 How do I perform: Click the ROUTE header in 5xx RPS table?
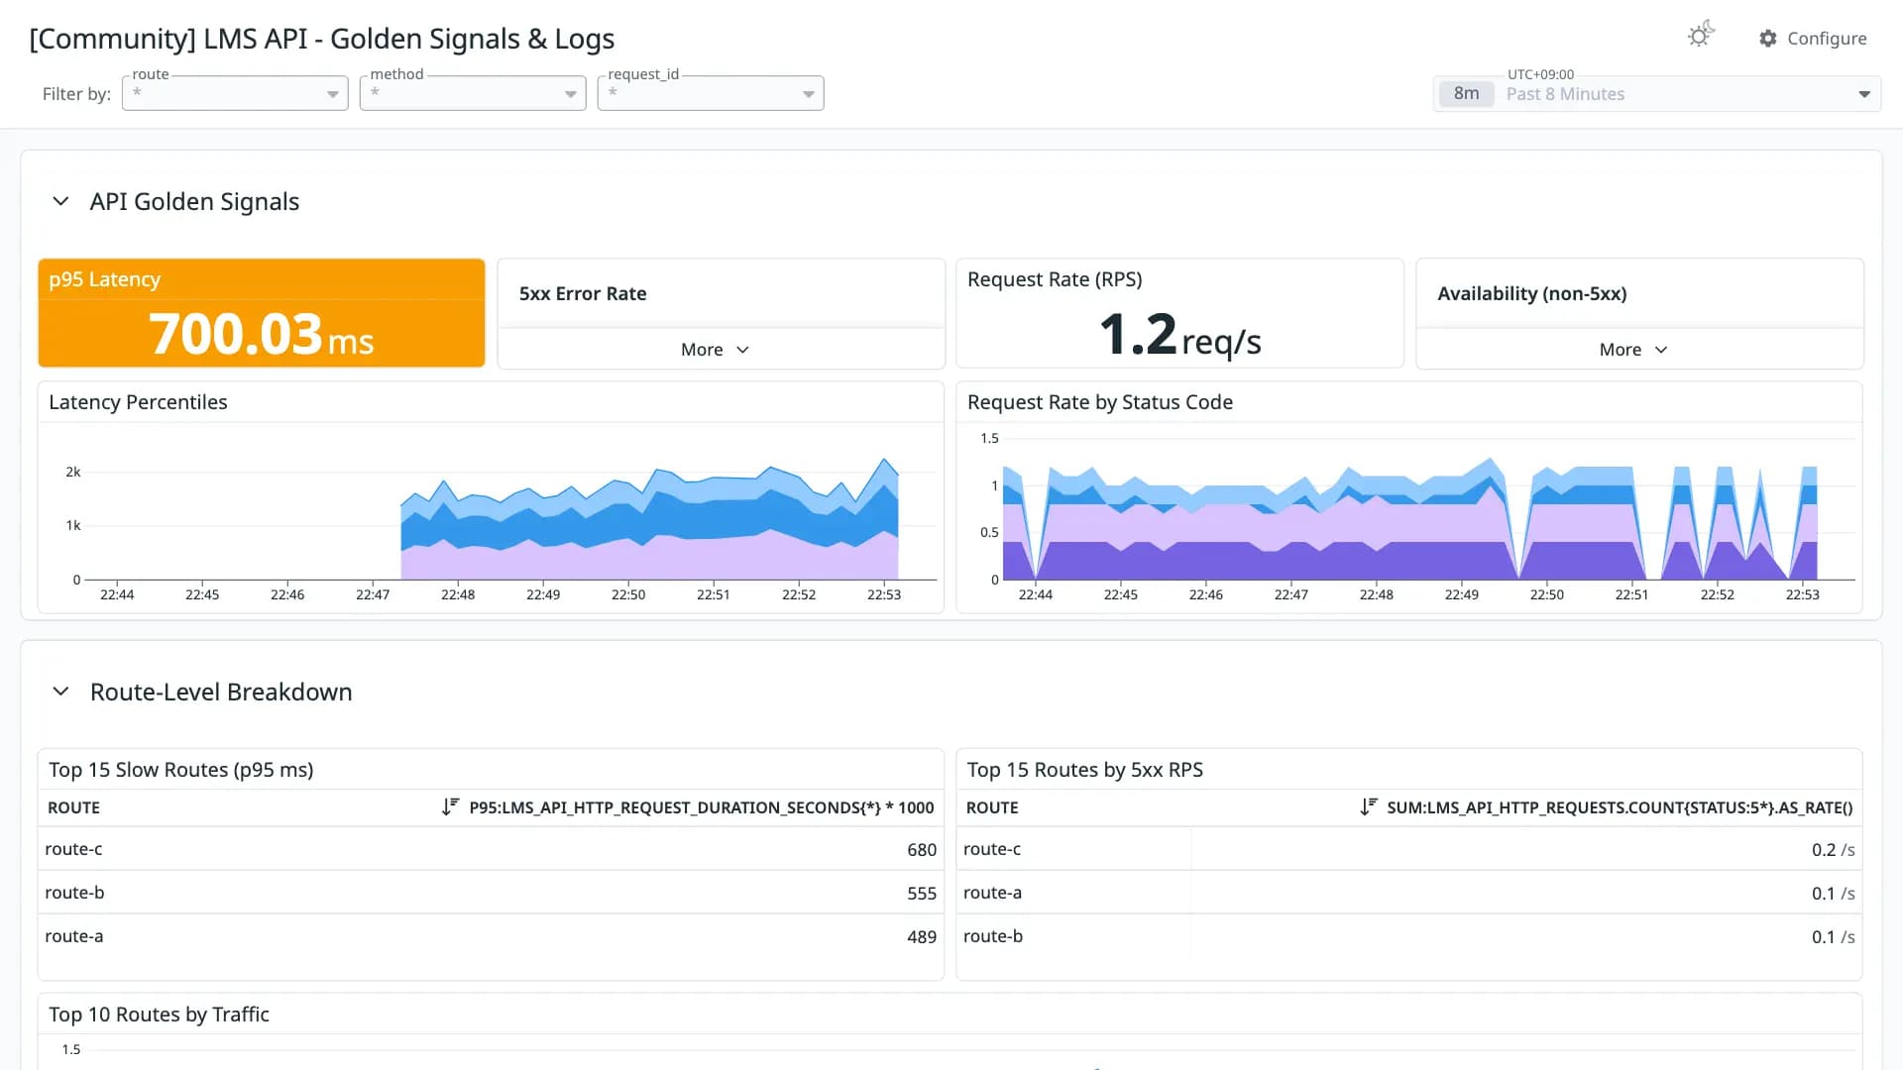coord(992,807)
